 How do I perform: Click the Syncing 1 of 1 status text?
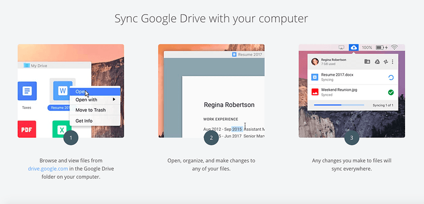pos(383,105)
